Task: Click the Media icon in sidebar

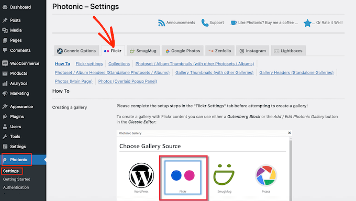Action: tap(5, 30)
